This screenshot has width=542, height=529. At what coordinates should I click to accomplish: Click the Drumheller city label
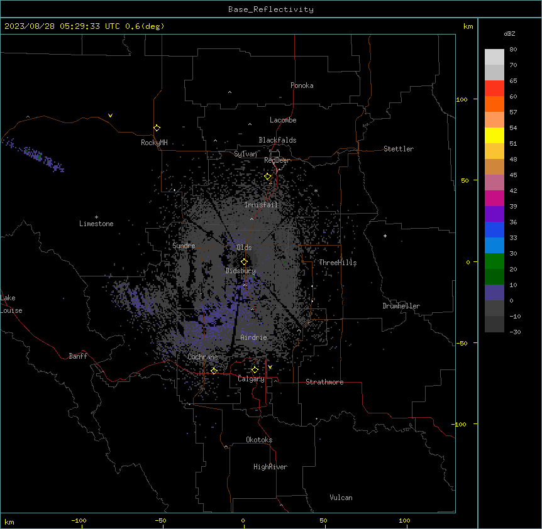(x=401, y=306)
